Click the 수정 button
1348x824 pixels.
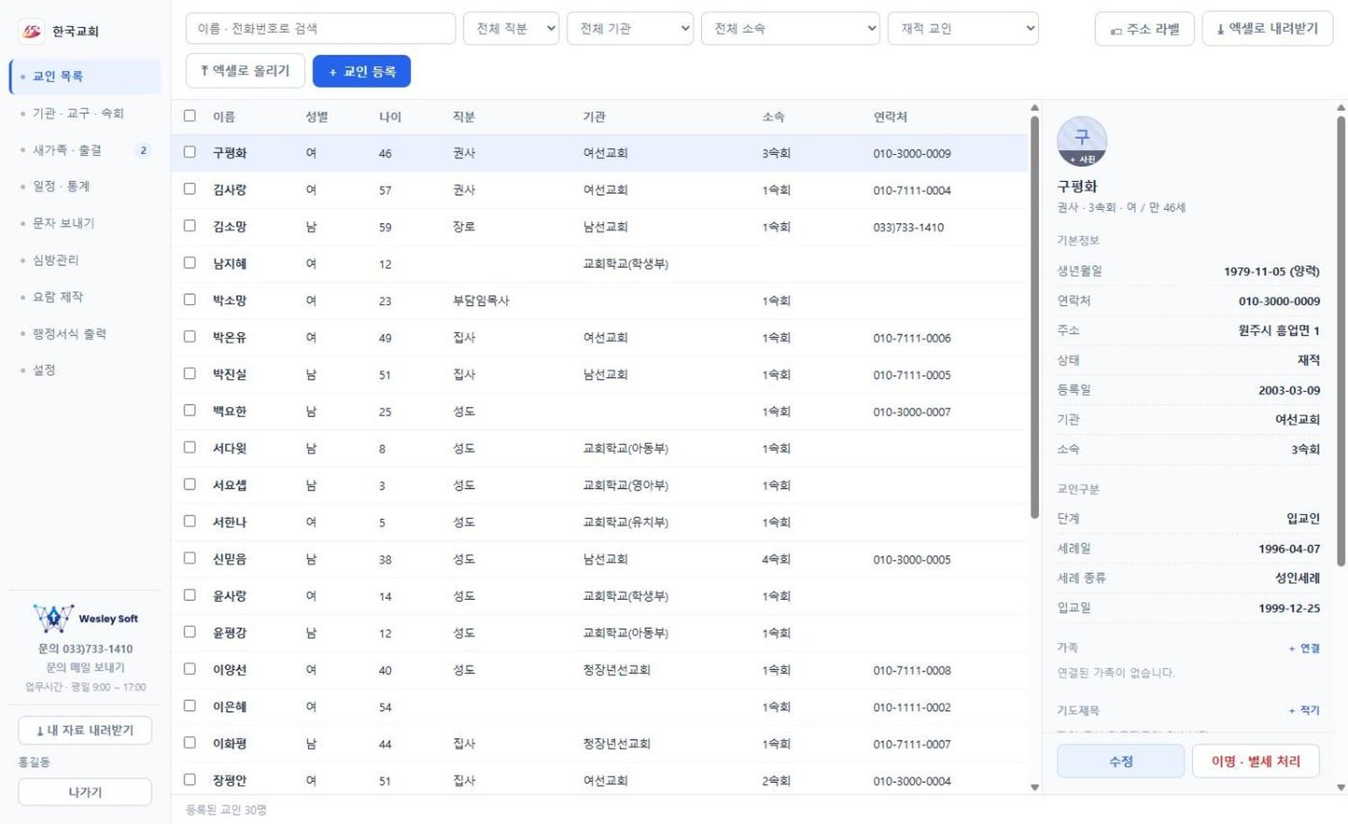coord(1121,761)
